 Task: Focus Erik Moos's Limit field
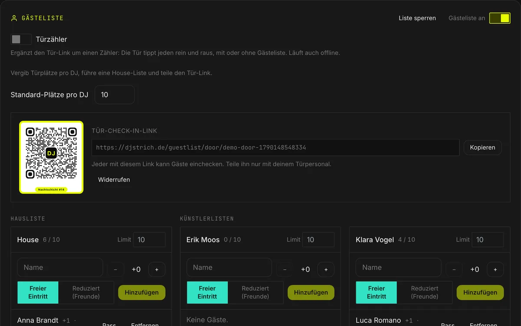coord(318,240)
